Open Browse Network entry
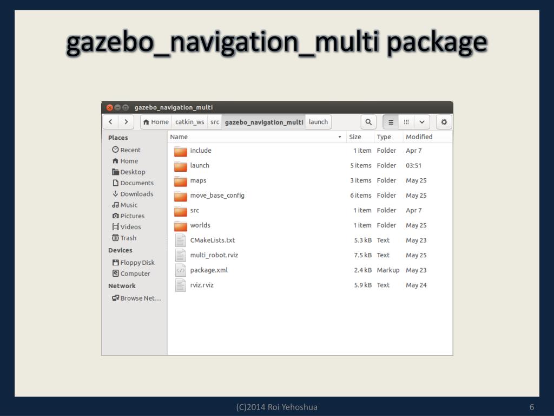Image resolution: width=554 pixels, height=416 pixels. pos(136,298)
